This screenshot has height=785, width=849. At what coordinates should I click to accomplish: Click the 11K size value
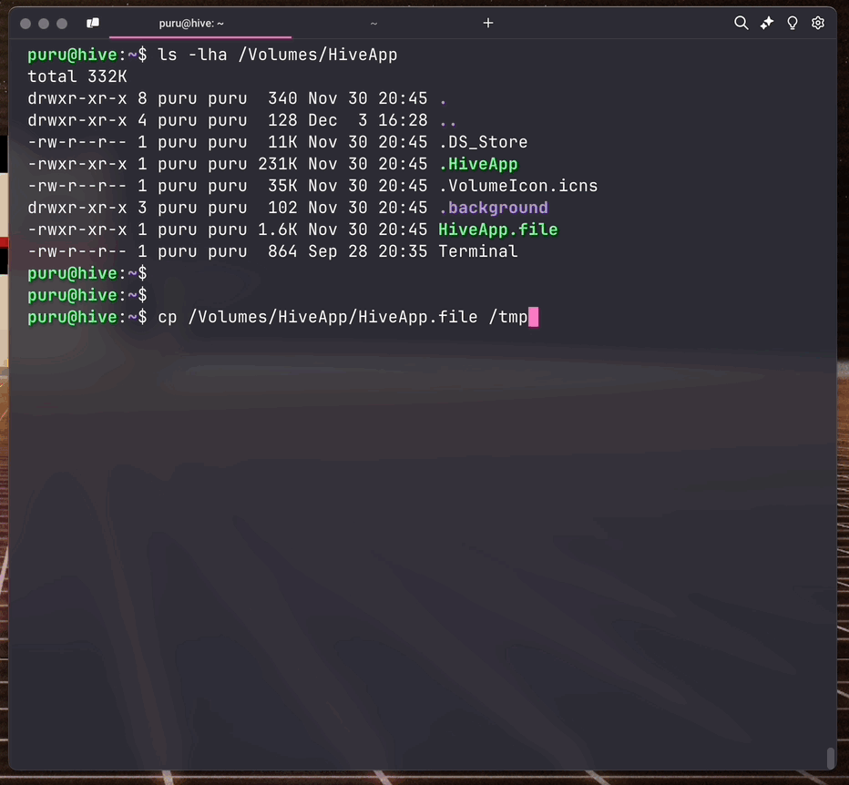coord(282,142)
